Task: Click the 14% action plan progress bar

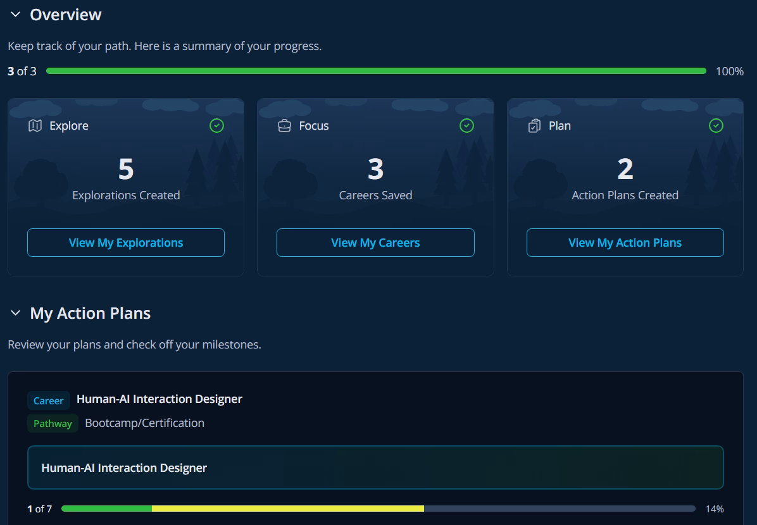Action: [x=380, y=508]
